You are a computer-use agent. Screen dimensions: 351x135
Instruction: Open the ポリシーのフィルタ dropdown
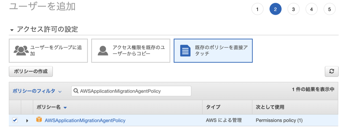point(37,91)
